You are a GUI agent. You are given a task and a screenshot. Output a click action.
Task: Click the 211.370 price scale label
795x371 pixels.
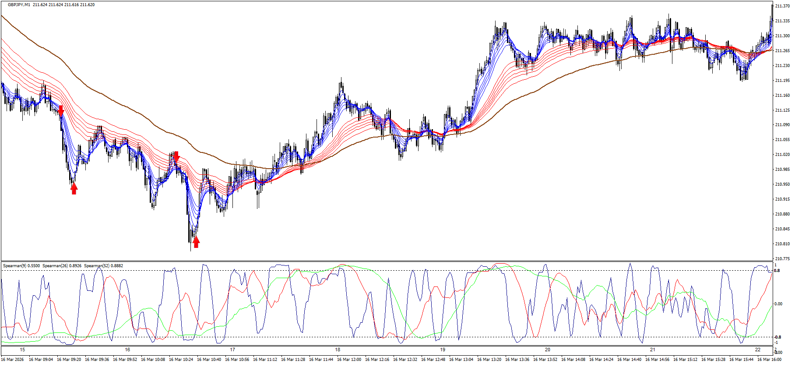782,6
